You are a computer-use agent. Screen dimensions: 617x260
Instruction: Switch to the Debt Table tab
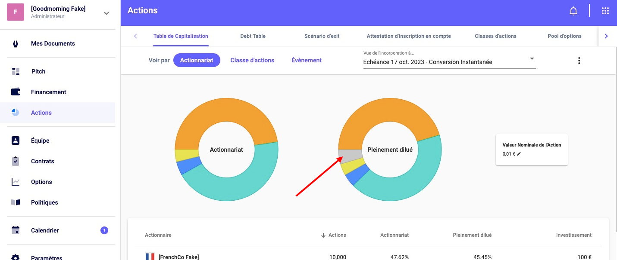coord(253,36)
